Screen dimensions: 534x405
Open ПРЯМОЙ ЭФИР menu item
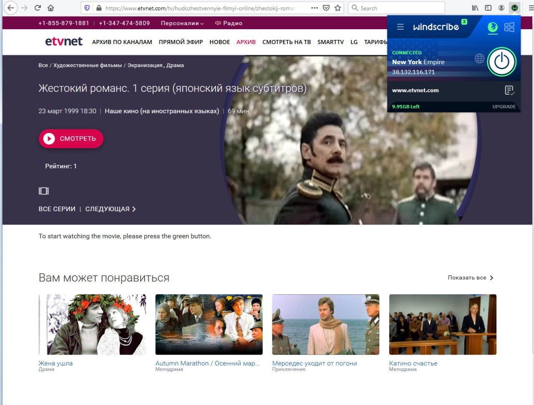coord(181,42)
